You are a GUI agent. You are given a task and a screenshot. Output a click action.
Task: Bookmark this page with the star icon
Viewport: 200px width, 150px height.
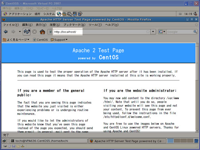click(148, 32)
